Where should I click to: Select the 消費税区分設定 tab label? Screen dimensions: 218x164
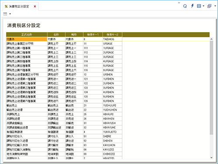[19, 7]
